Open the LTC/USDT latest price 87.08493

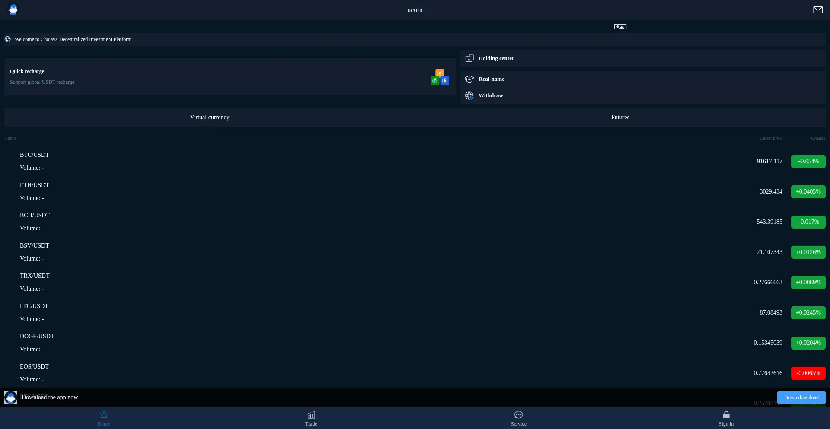click(x=771, y=313)
